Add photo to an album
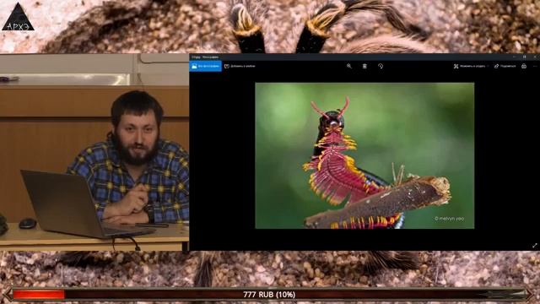This screenshot has width=540, height=304. (x=240, y=66)
